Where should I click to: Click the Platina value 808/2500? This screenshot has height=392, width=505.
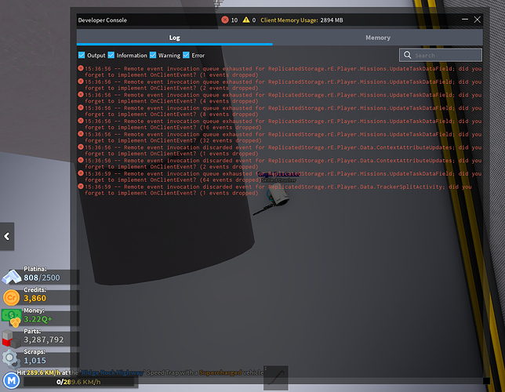(x=42, y=278)
